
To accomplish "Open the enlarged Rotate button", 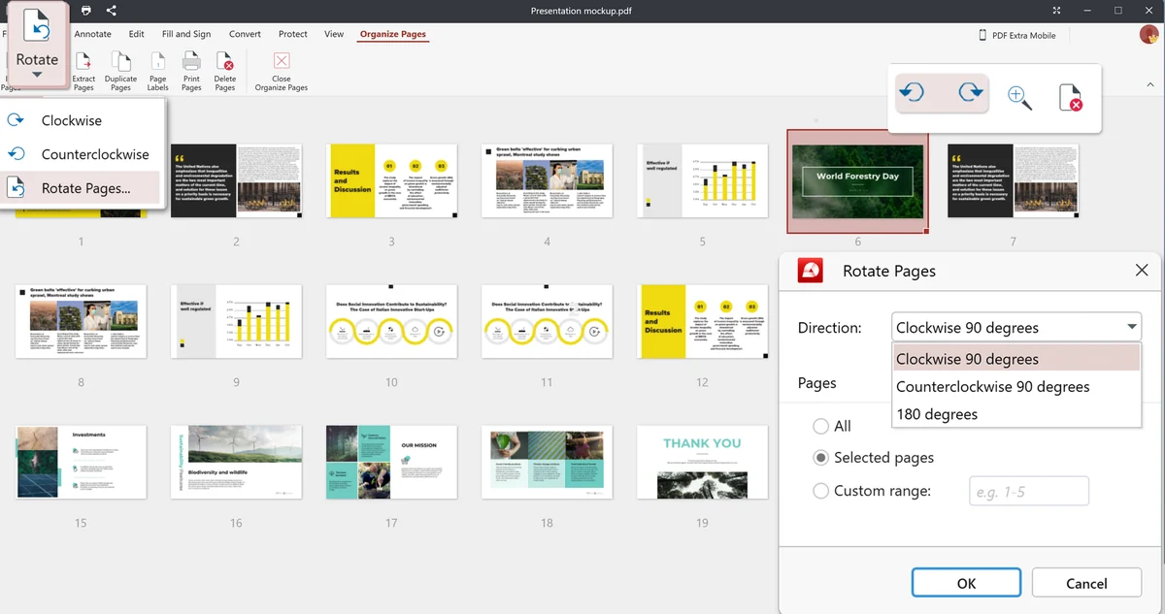I will (37, 45).
